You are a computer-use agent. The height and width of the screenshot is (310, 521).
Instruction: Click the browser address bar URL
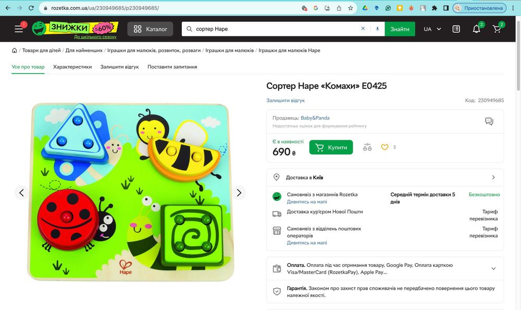tap(105, 8)
